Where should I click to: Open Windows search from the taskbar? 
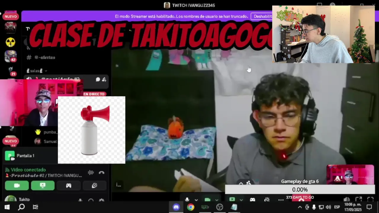[21, 207]
